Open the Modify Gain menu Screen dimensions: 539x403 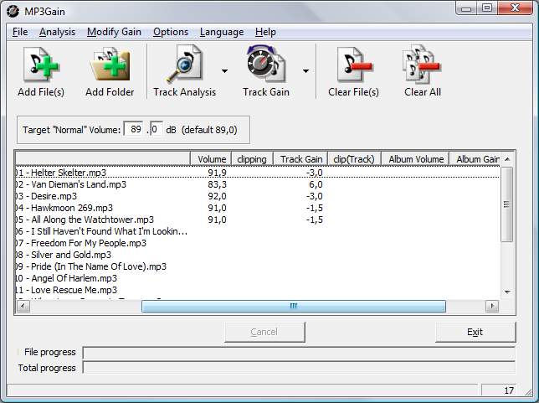pyautogui.click(x=114, y=32)
